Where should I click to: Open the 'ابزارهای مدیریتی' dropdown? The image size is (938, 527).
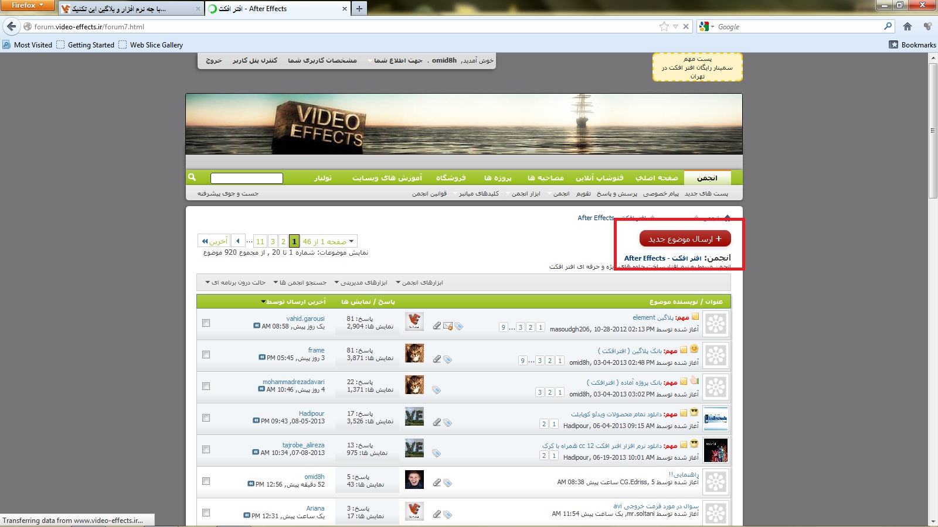[x=361, y=282]
